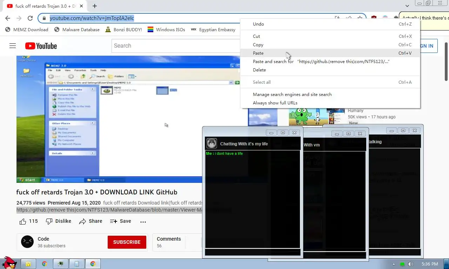Click the YouTube logo
Image resolution: width=449 pixels, height=269 pixels.
pos(41,46)
